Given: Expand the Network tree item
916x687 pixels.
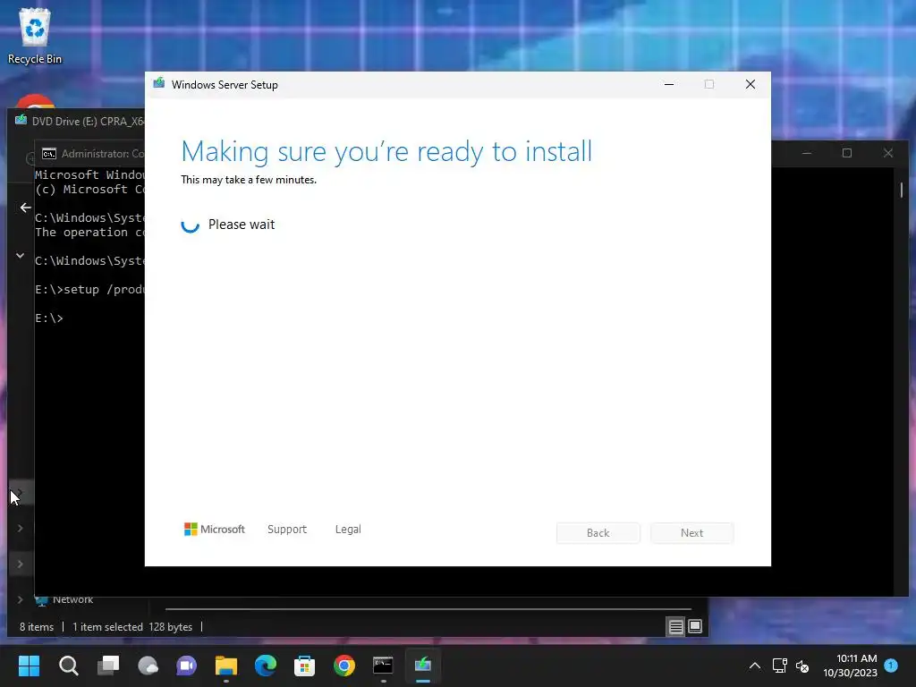Looking at the screenshot, I should pyautogui.click(x=20, y=599).
